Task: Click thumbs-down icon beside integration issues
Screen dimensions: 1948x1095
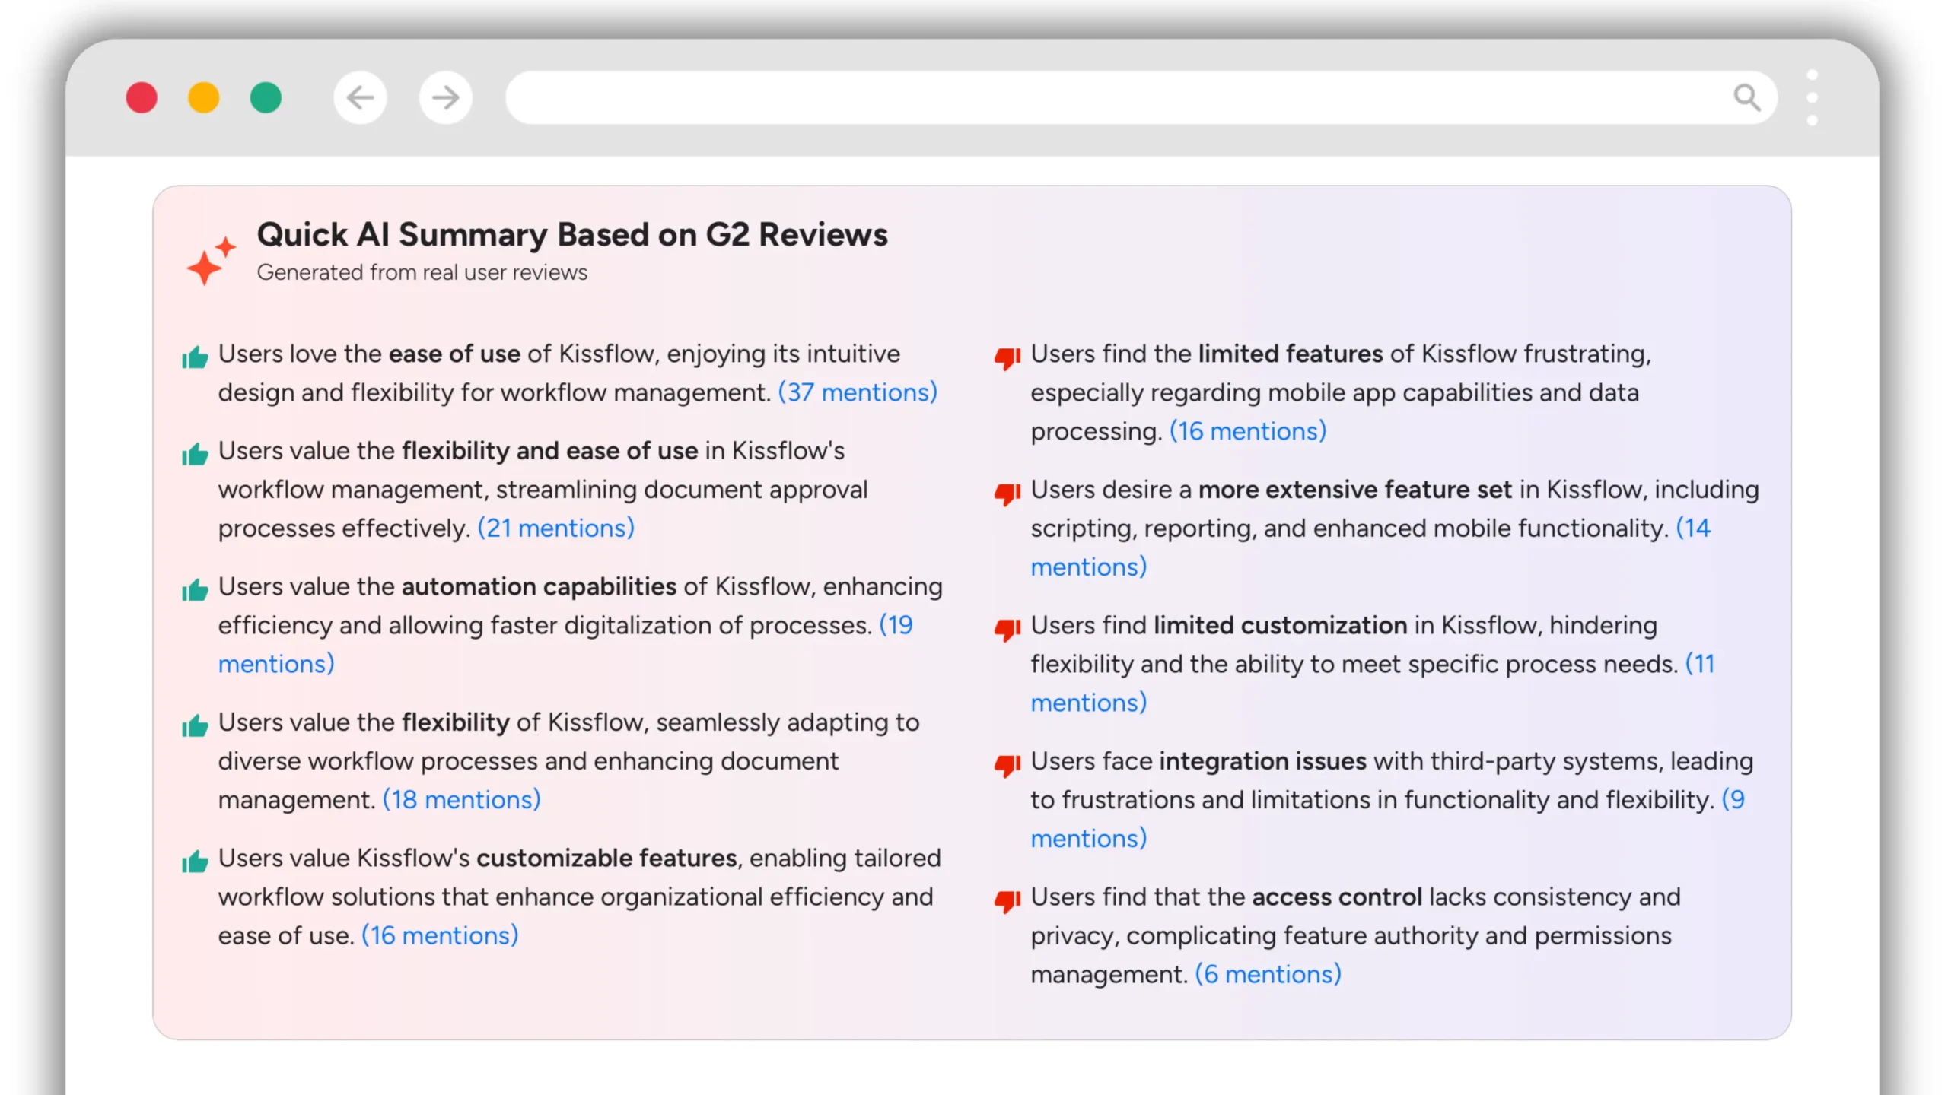Action: coord(1007,765)
